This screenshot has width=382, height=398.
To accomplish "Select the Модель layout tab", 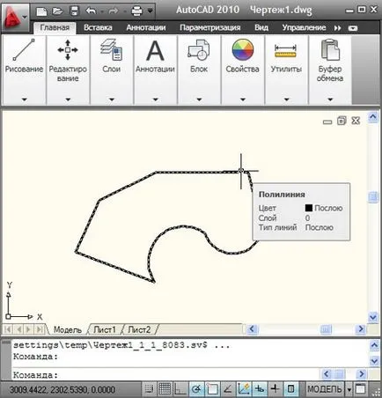I will click(68, 329).
